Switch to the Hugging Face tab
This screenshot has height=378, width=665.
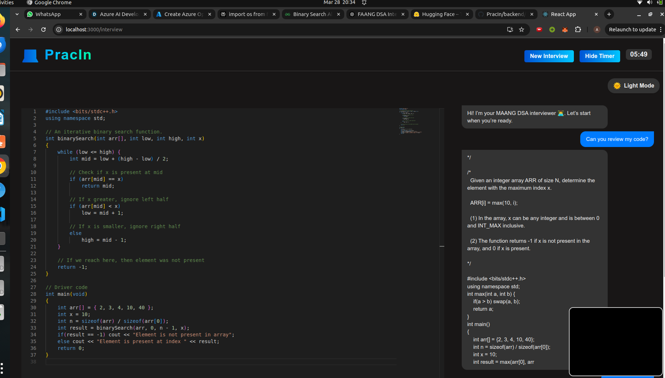point(438,14)
